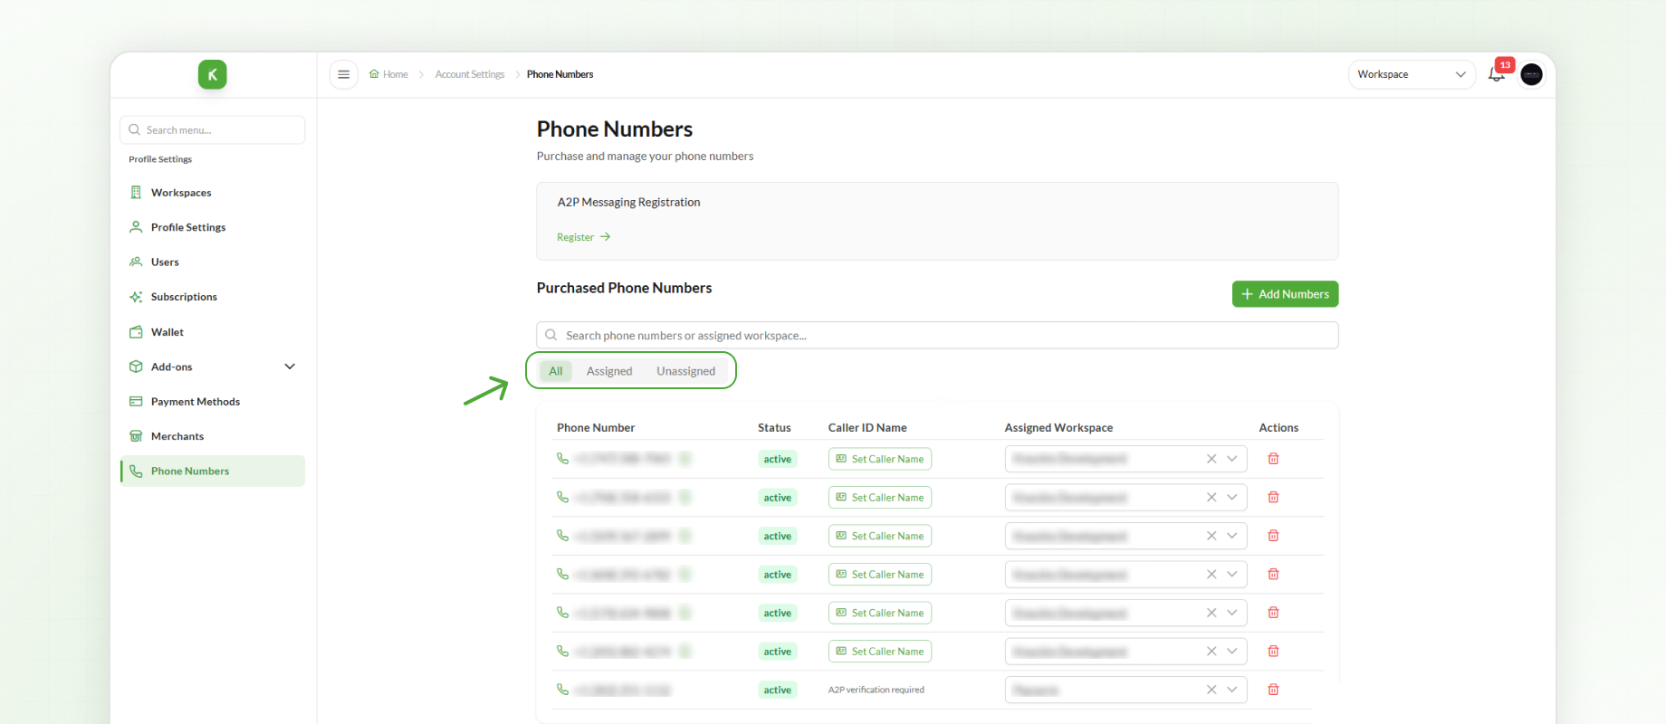Click the 'Purchased Phone Numbers' heading
The image size is (1666, 724).
pyautogui.click(x=625, y=288)
